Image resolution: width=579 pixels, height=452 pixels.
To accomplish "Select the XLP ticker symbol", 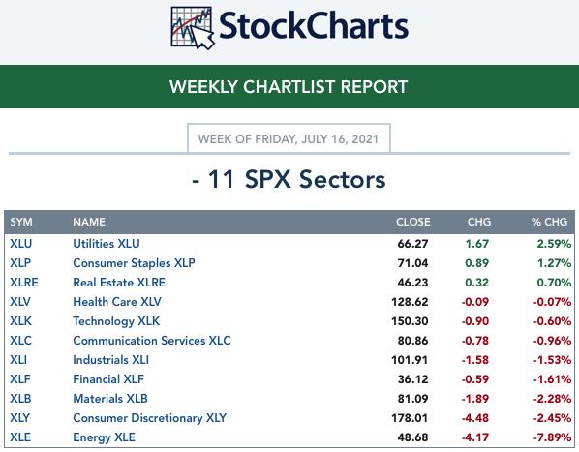I will coord(20,263).
